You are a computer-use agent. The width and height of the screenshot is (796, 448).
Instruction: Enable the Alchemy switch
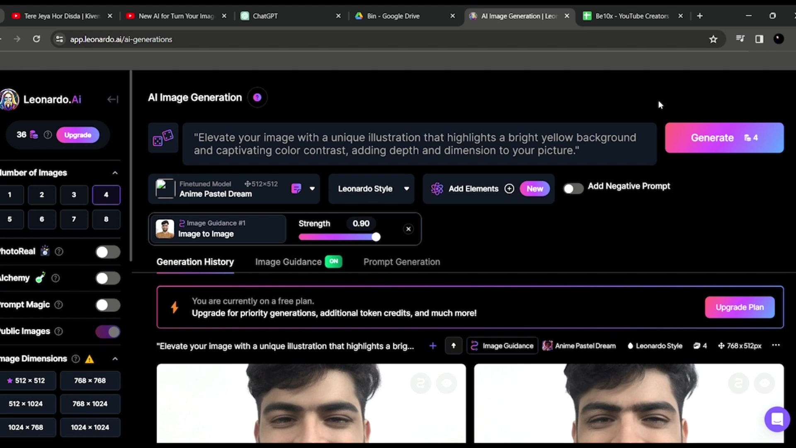point(108,278)
